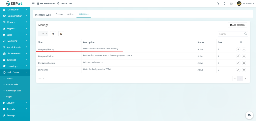Click the sidebar toggle hamburger icon
The image size is (256, 121).
33,4
